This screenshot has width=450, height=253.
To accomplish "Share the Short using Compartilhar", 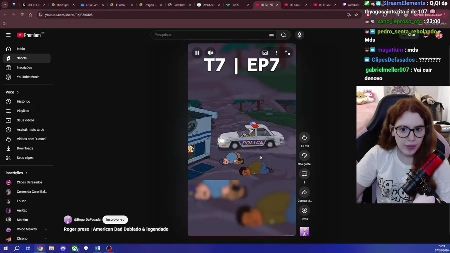I will click(x=304, y=192).
